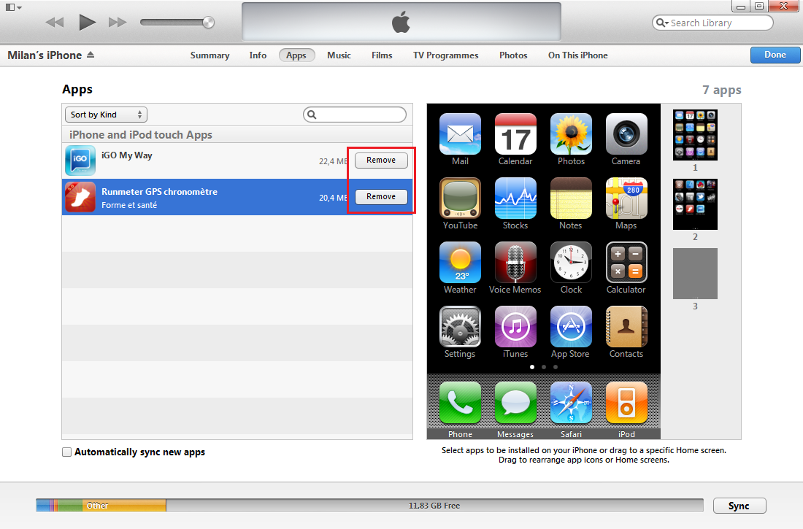The image size is (803, 529).
Task: Click the play button
Action: pyautogui.click(x=87, y=22)
